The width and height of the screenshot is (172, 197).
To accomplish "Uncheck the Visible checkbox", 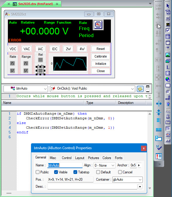I will click(x=56, y=172).
